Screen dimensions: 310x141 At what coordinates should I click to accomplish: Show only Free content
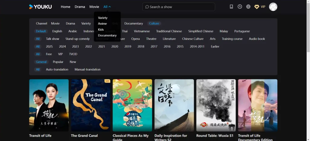49,54
